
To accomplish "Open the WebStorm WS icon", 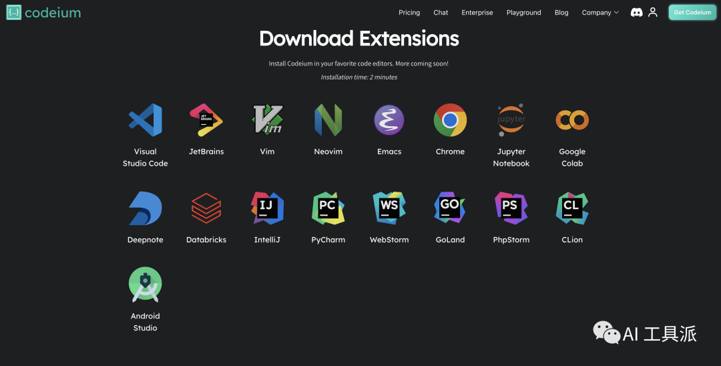I will point(389,208).
